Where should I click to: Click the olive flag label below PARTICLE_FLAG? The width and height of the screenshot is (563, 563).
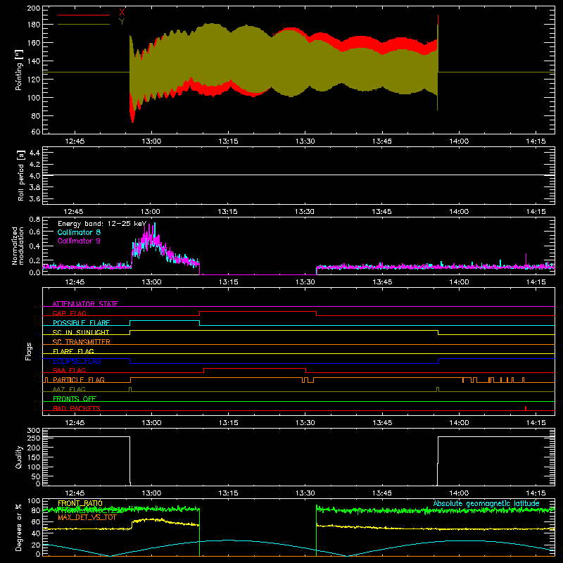tap(69, 389)
